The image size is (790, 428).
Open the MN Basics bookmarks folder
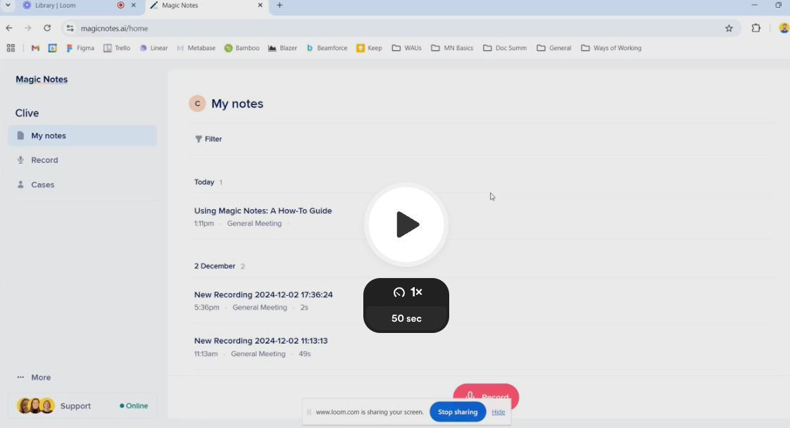(x=451, y=48)
